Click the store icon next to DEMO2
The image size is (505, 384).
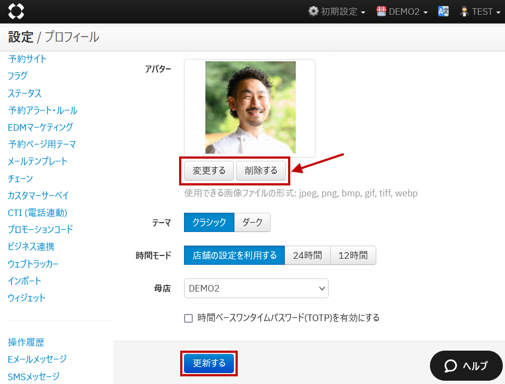pos(381,11)
